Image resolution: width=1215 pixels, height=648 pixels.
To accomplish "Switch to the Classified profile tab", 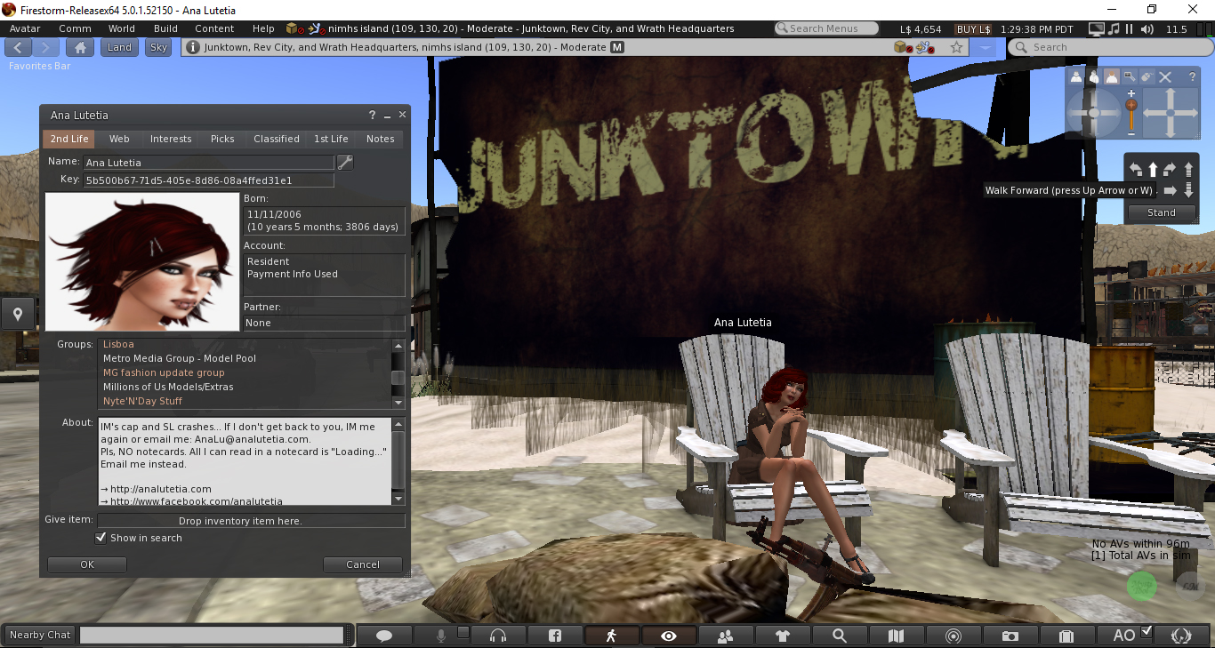I will (x=277, y=139).
